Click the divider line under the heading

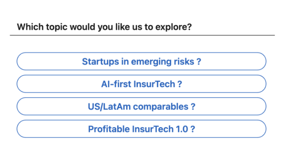pyautogui.click(x=142, y=35)
